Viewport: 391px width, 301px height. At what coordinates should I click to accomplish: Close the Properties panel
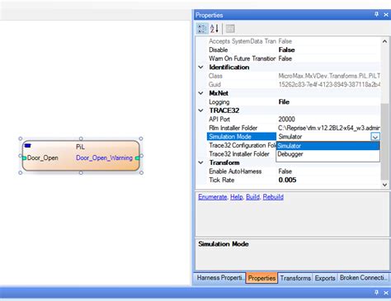point(386,15)
